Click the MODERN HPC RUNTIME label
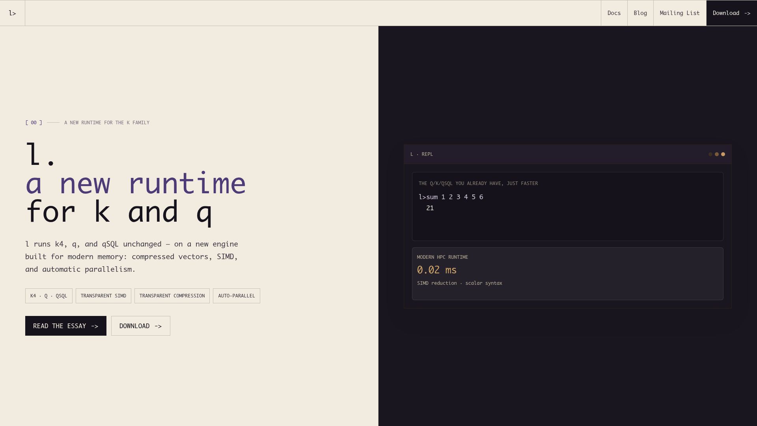Viewport: 757px width, 426px height. pyautogui.click(x=442, y=257)
